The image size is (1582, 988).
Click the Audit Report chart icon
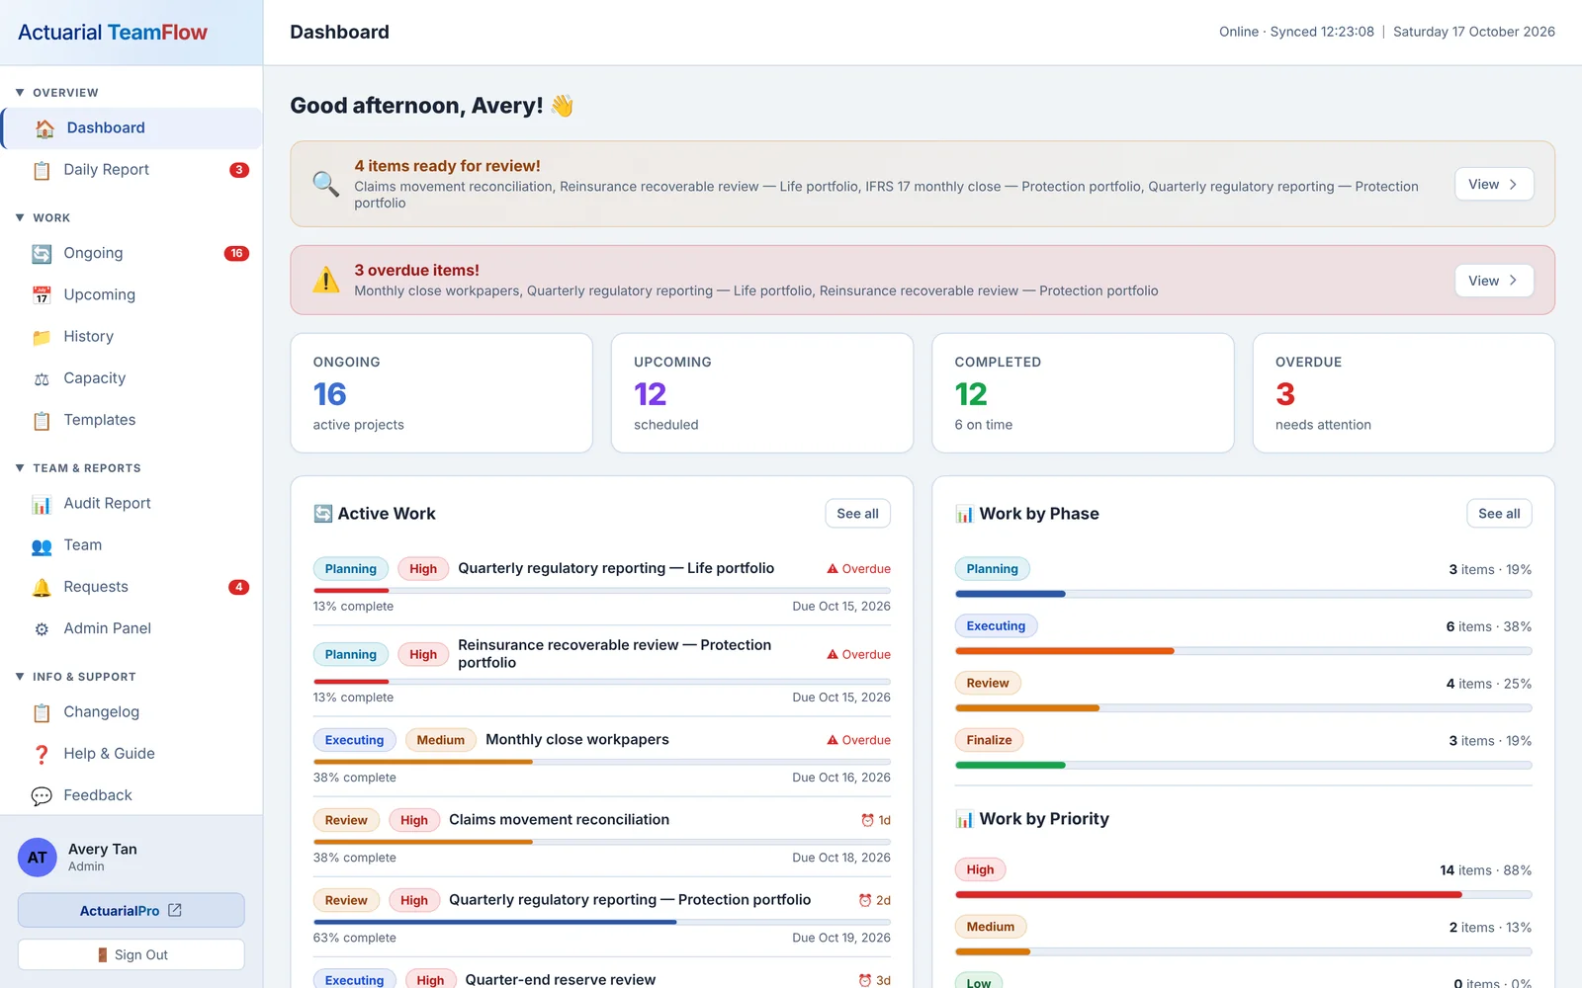[x=42, y=504]
